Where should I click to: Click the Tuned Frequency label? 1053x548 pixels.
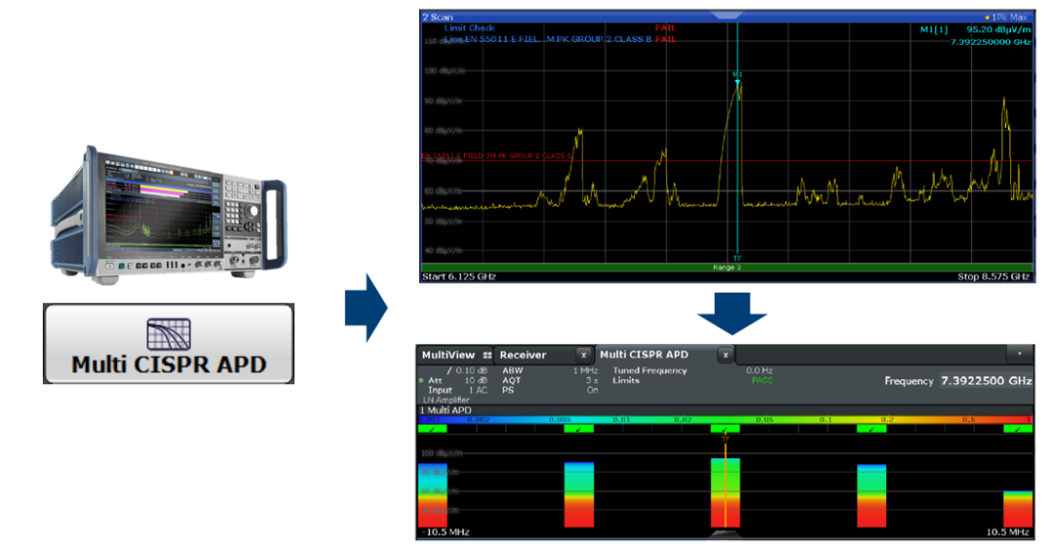click(x=649, y=371)
